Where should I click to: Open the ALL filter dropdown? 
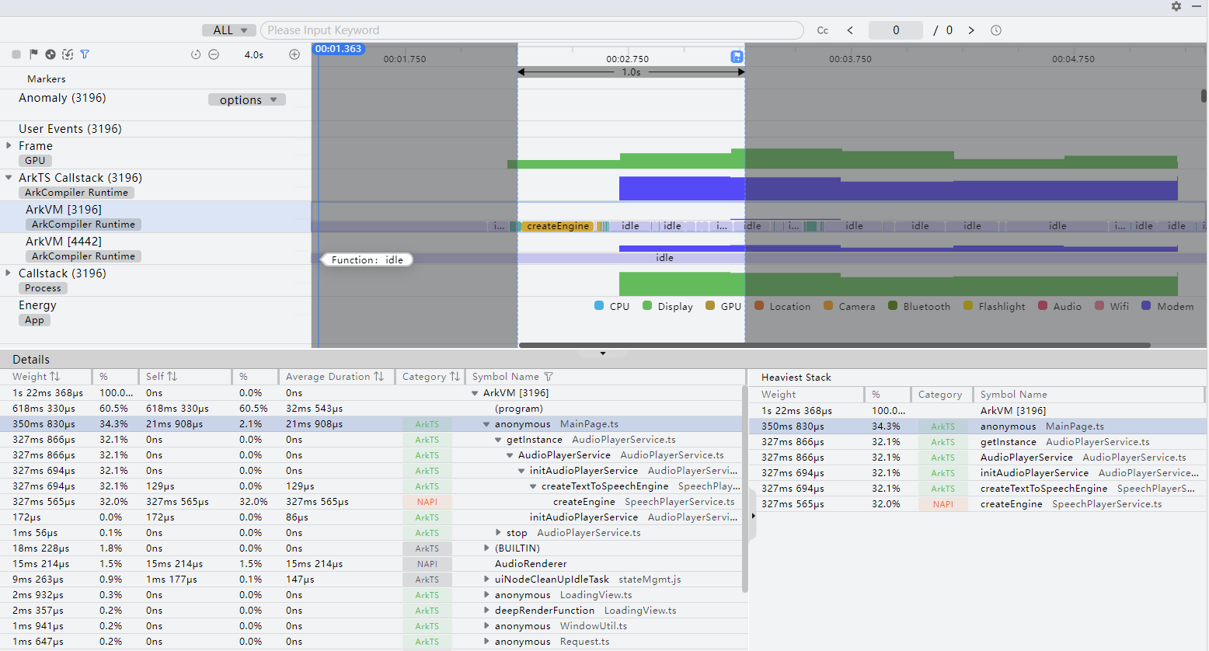coord(229,30)
